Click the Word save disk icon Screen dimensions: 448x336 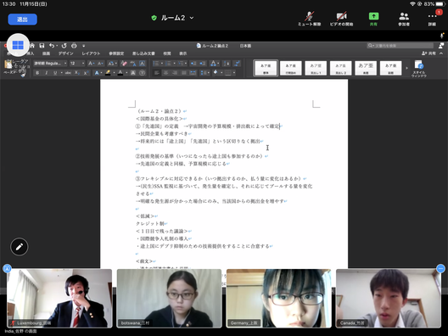pyautogui.click(x=42, y=46)
